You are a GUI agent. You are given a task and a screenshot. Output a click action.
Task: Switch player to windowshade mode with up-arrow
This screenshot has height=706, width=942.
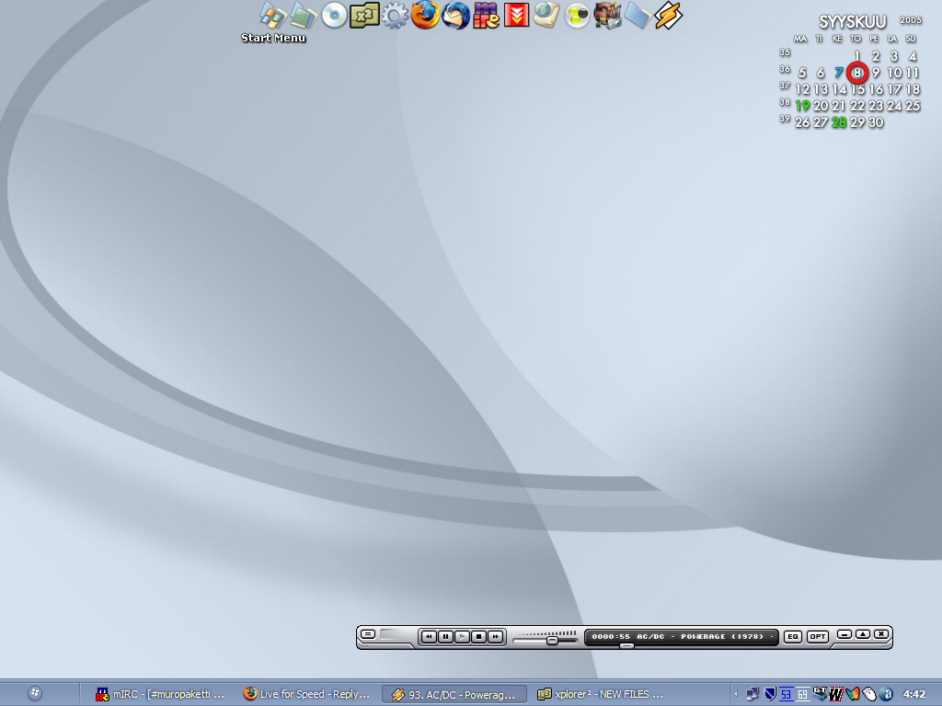click(x=863, y=634)
